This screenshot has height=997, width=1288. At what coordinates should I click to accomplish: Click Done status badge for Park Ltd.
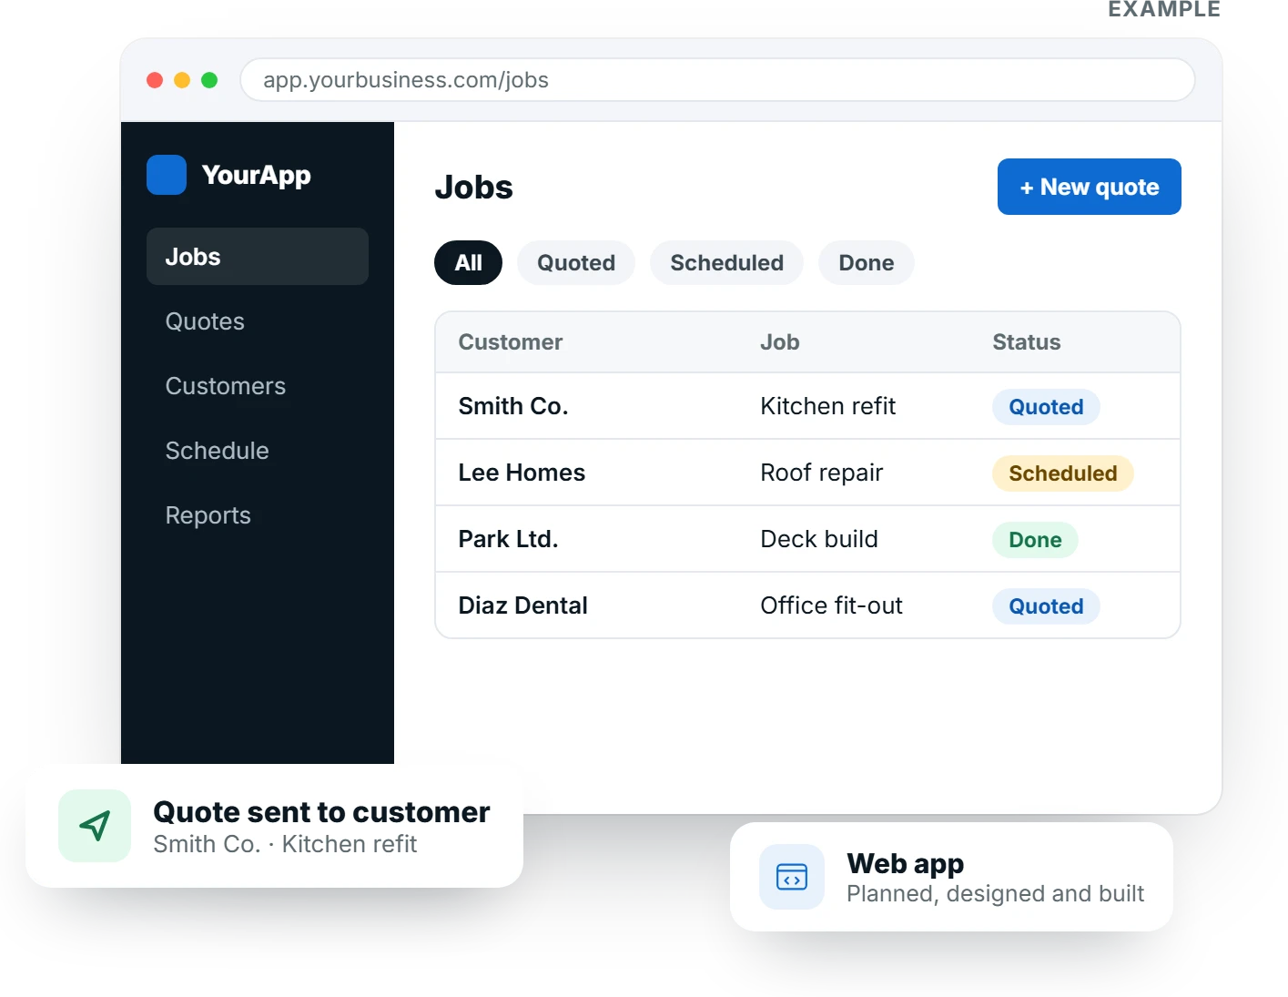(1035, 540)
